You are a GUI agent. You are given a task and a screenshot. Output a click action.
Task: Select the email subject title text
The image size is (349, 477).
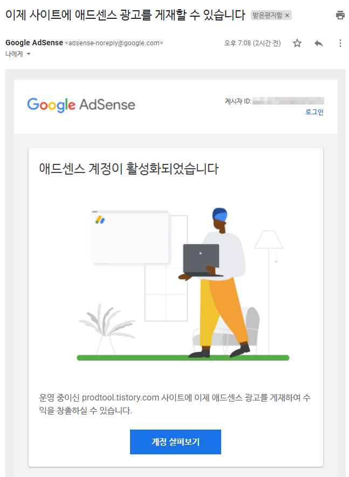[x=126, y=15]
